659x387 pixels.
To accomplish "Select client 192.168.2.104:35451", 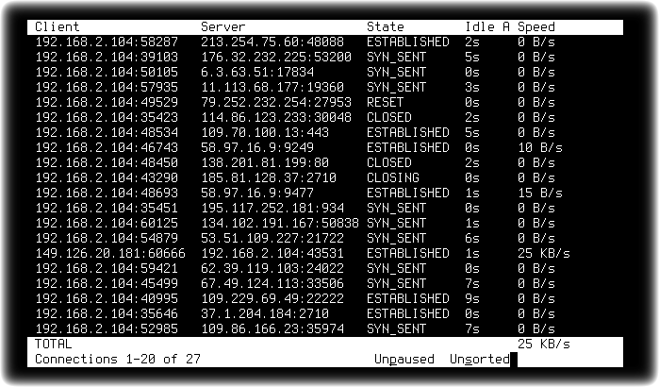I will (x=107, y=209).
